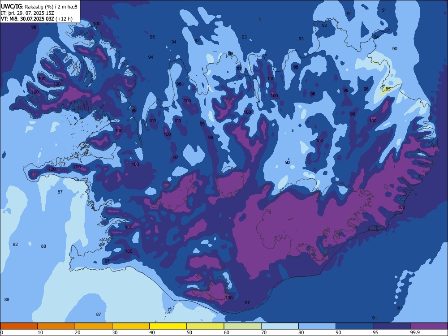The width and height of the screenshot is (448, 336).
Task: Click the 0 legend tick label
Action: pos(2,332)
